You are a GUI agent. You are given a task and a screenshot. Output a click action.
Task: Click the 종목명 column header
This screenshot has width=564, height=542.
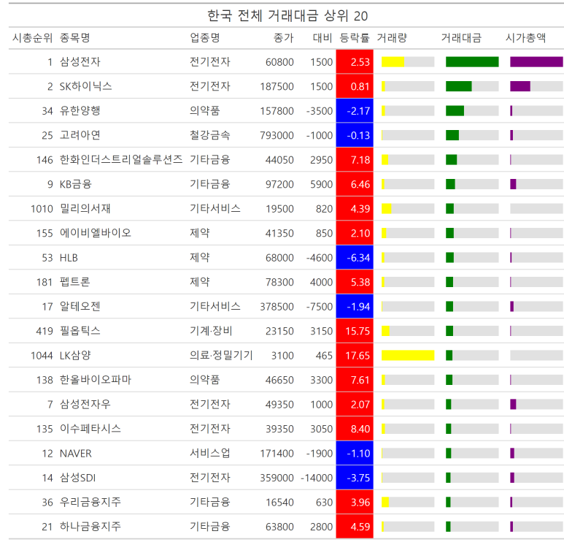coord(75,38)
